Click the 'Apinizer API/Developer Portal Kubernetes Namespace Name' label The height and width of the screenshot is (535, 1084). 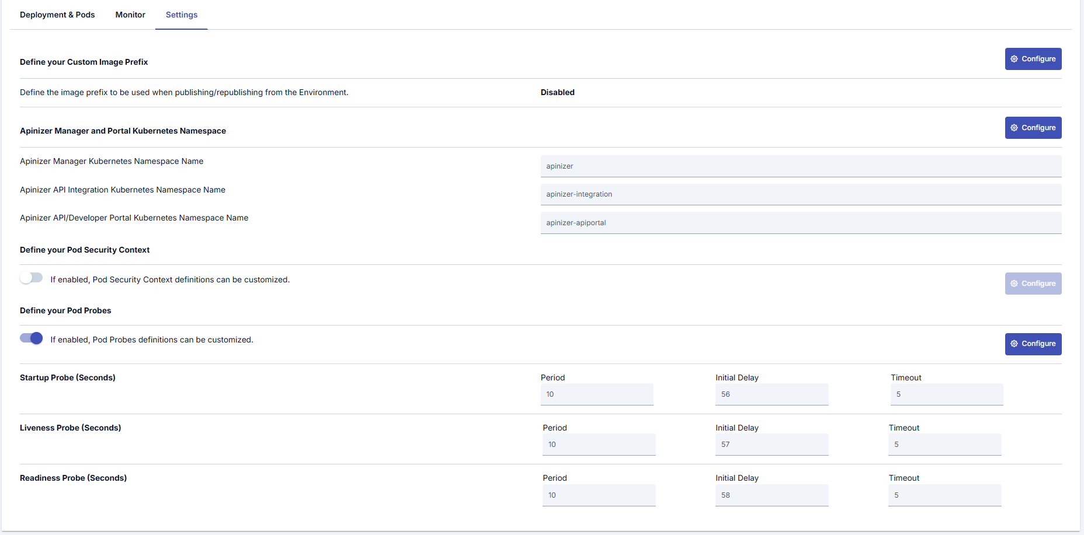tap(134, 218)
